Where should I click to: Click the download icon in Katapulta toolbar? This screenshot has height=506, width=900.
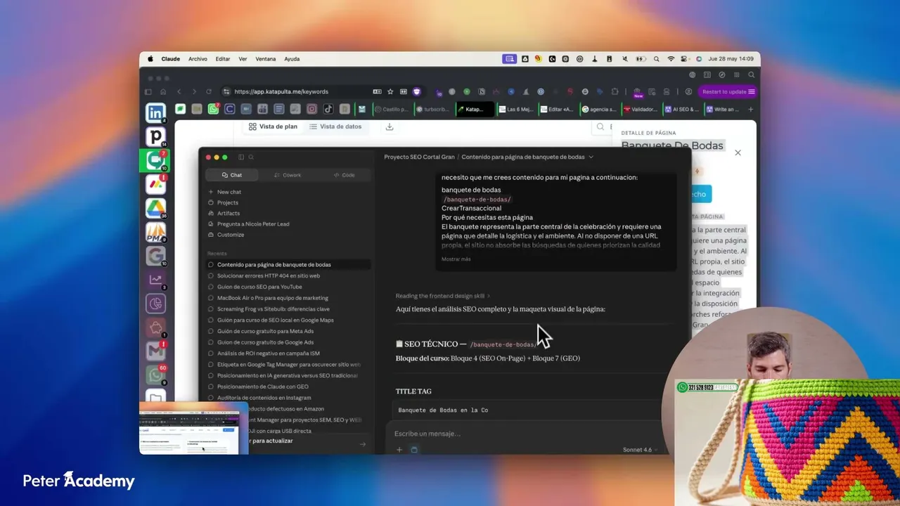[x=390, y=126]
